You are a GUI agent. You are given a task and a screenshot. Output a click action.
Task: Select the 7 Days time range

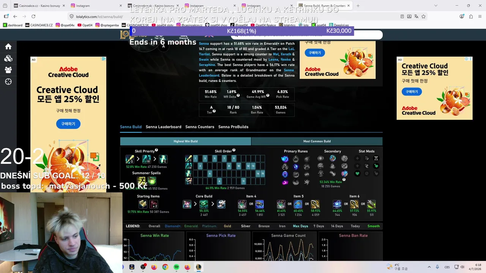pos(319,226)
